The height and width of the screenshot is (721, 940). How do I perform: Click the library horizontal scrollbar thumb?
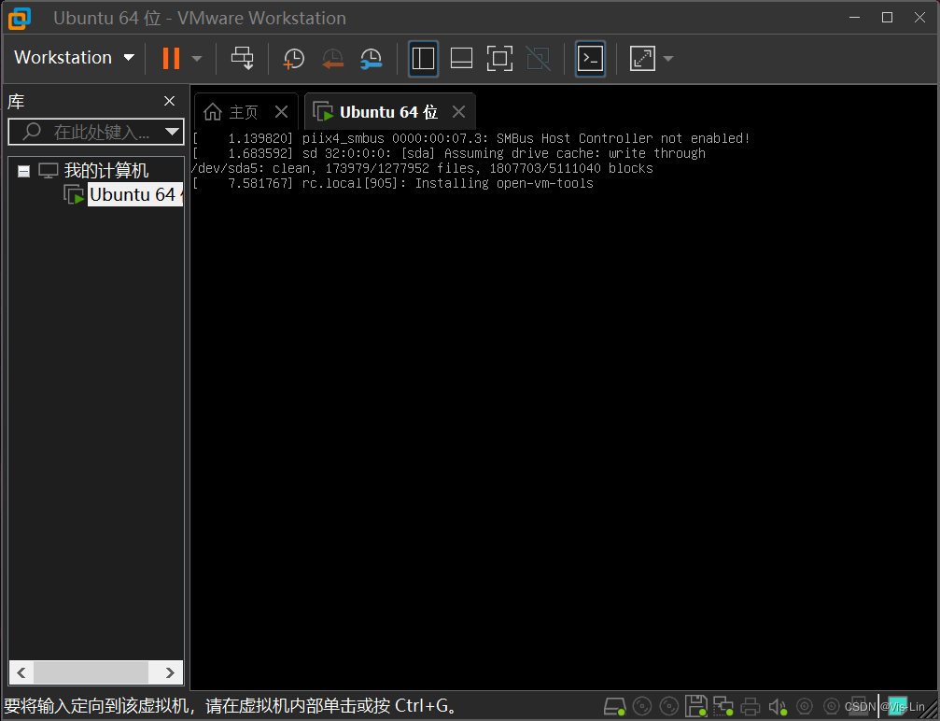click(x=91, y=672)
